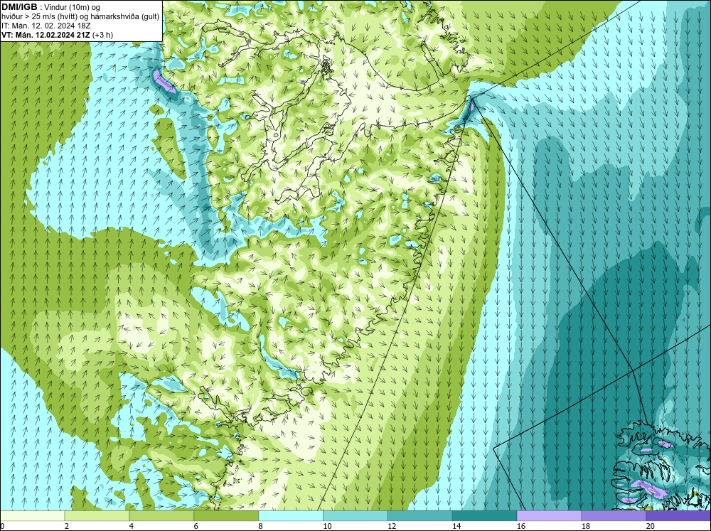
Task: Click the legend label '4'
Action: pyautogui.click(x=132, y=526)
